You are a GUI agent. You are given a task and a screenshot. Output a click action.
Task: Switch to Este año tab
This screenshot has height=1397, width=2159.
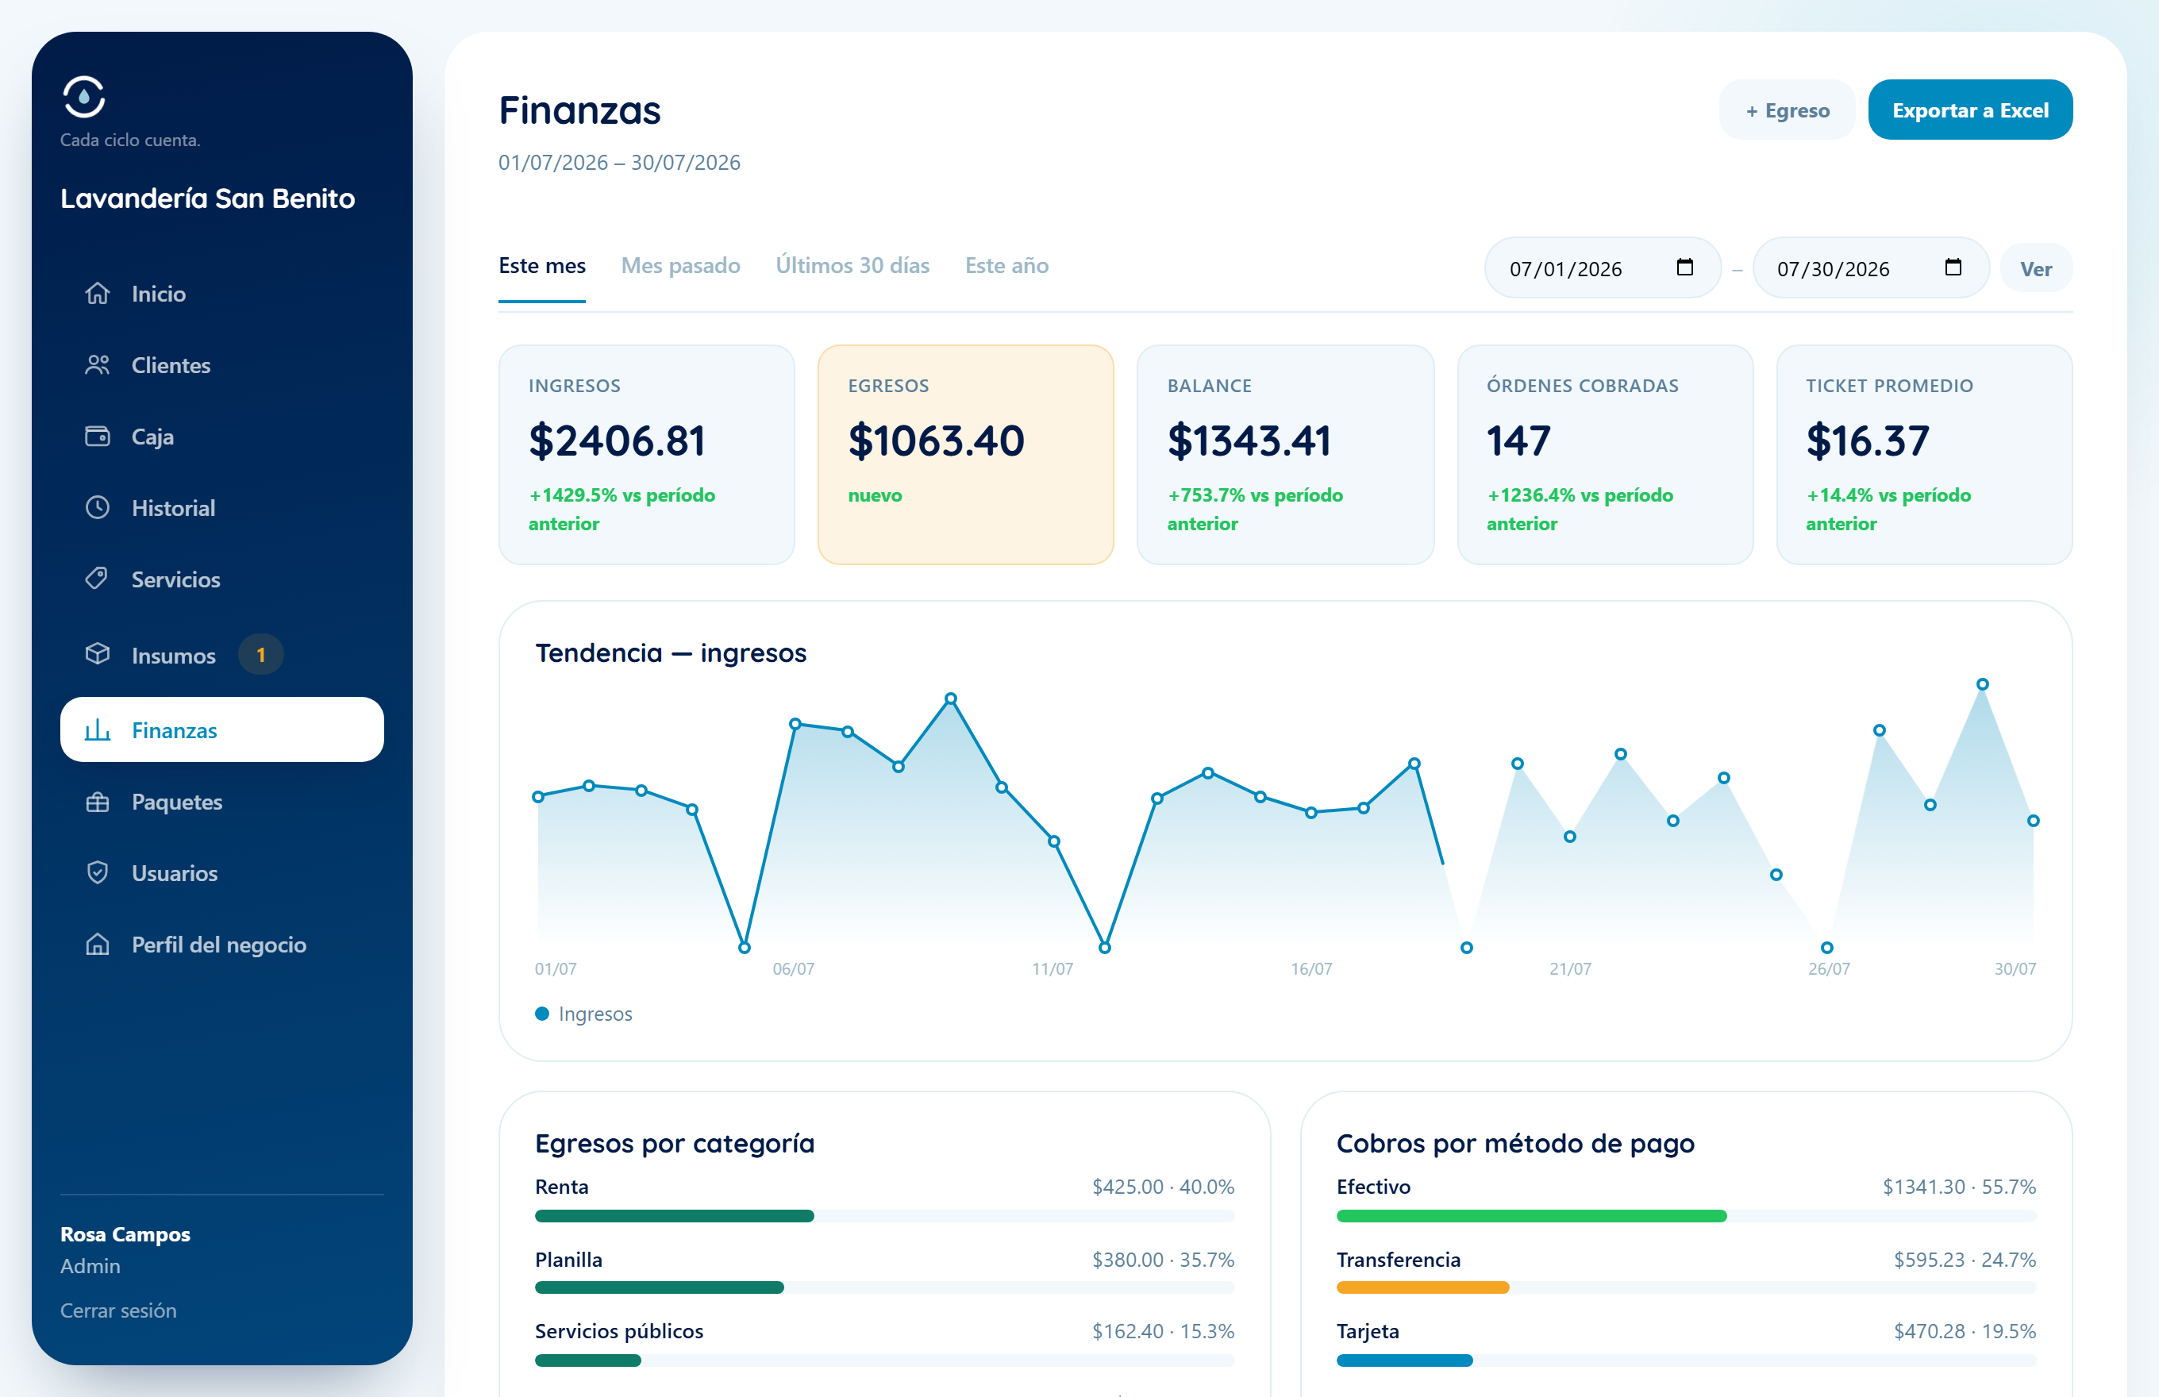1006,266
